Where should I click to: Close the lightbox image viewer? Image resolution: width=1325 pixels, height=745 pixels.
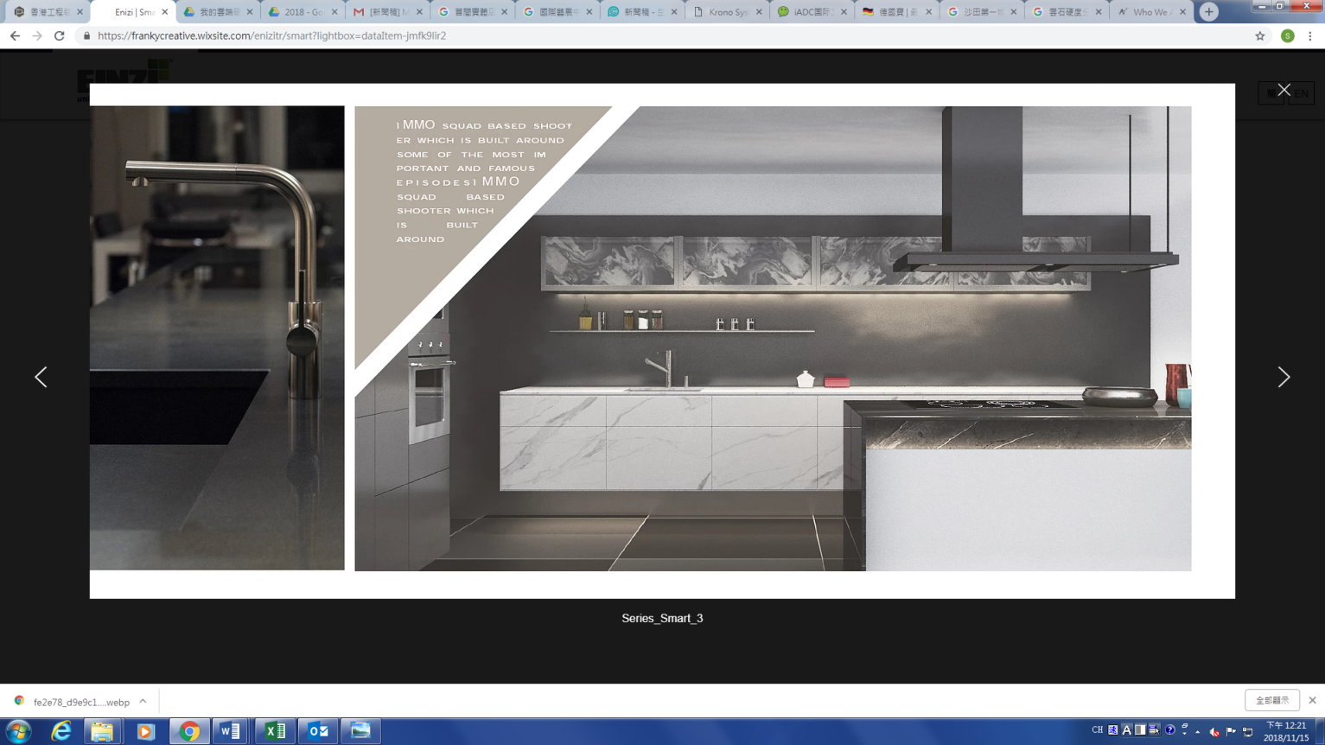[1284, 90]
